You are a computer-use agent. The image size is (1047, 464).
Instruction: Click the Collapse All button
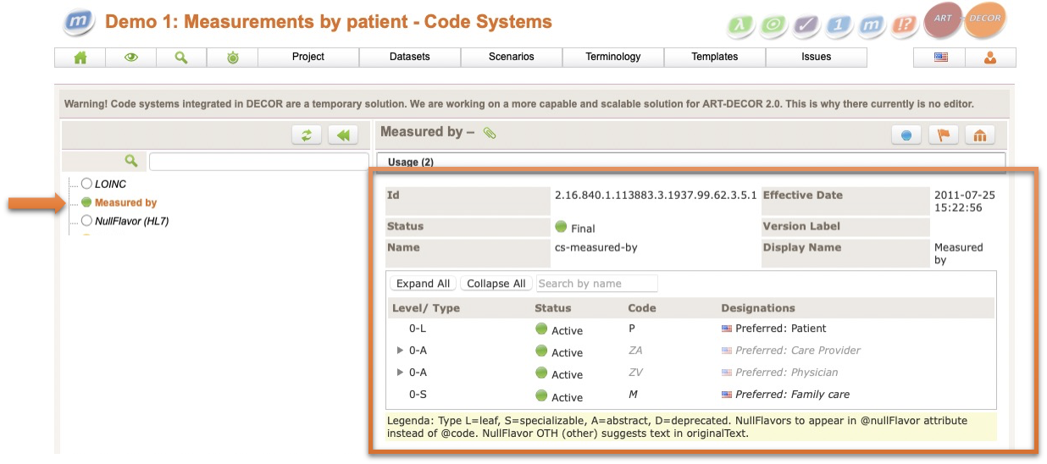tap(496, 284)
